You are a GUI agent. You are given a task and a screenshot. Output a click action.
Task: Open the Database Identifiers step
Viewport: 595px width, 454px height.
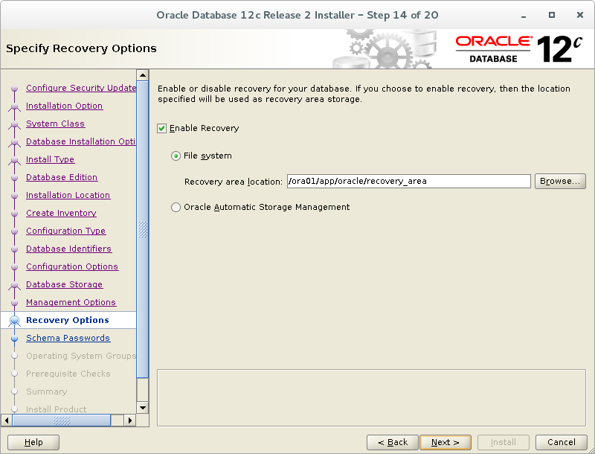[x=68, y=249]
